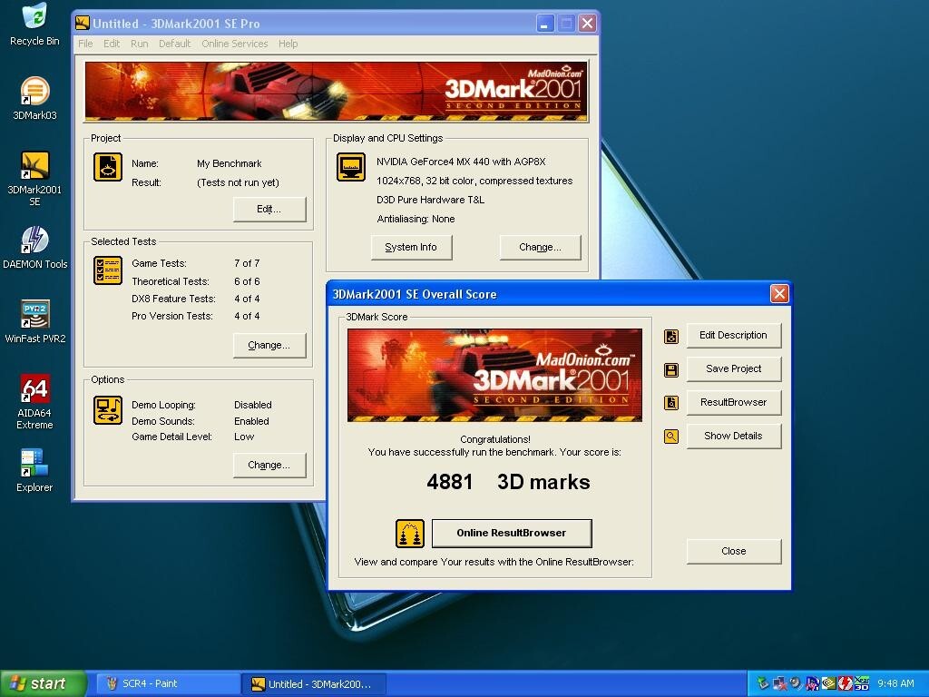Click the "7 of 7" Game Tests value

[x=247, y=263]
